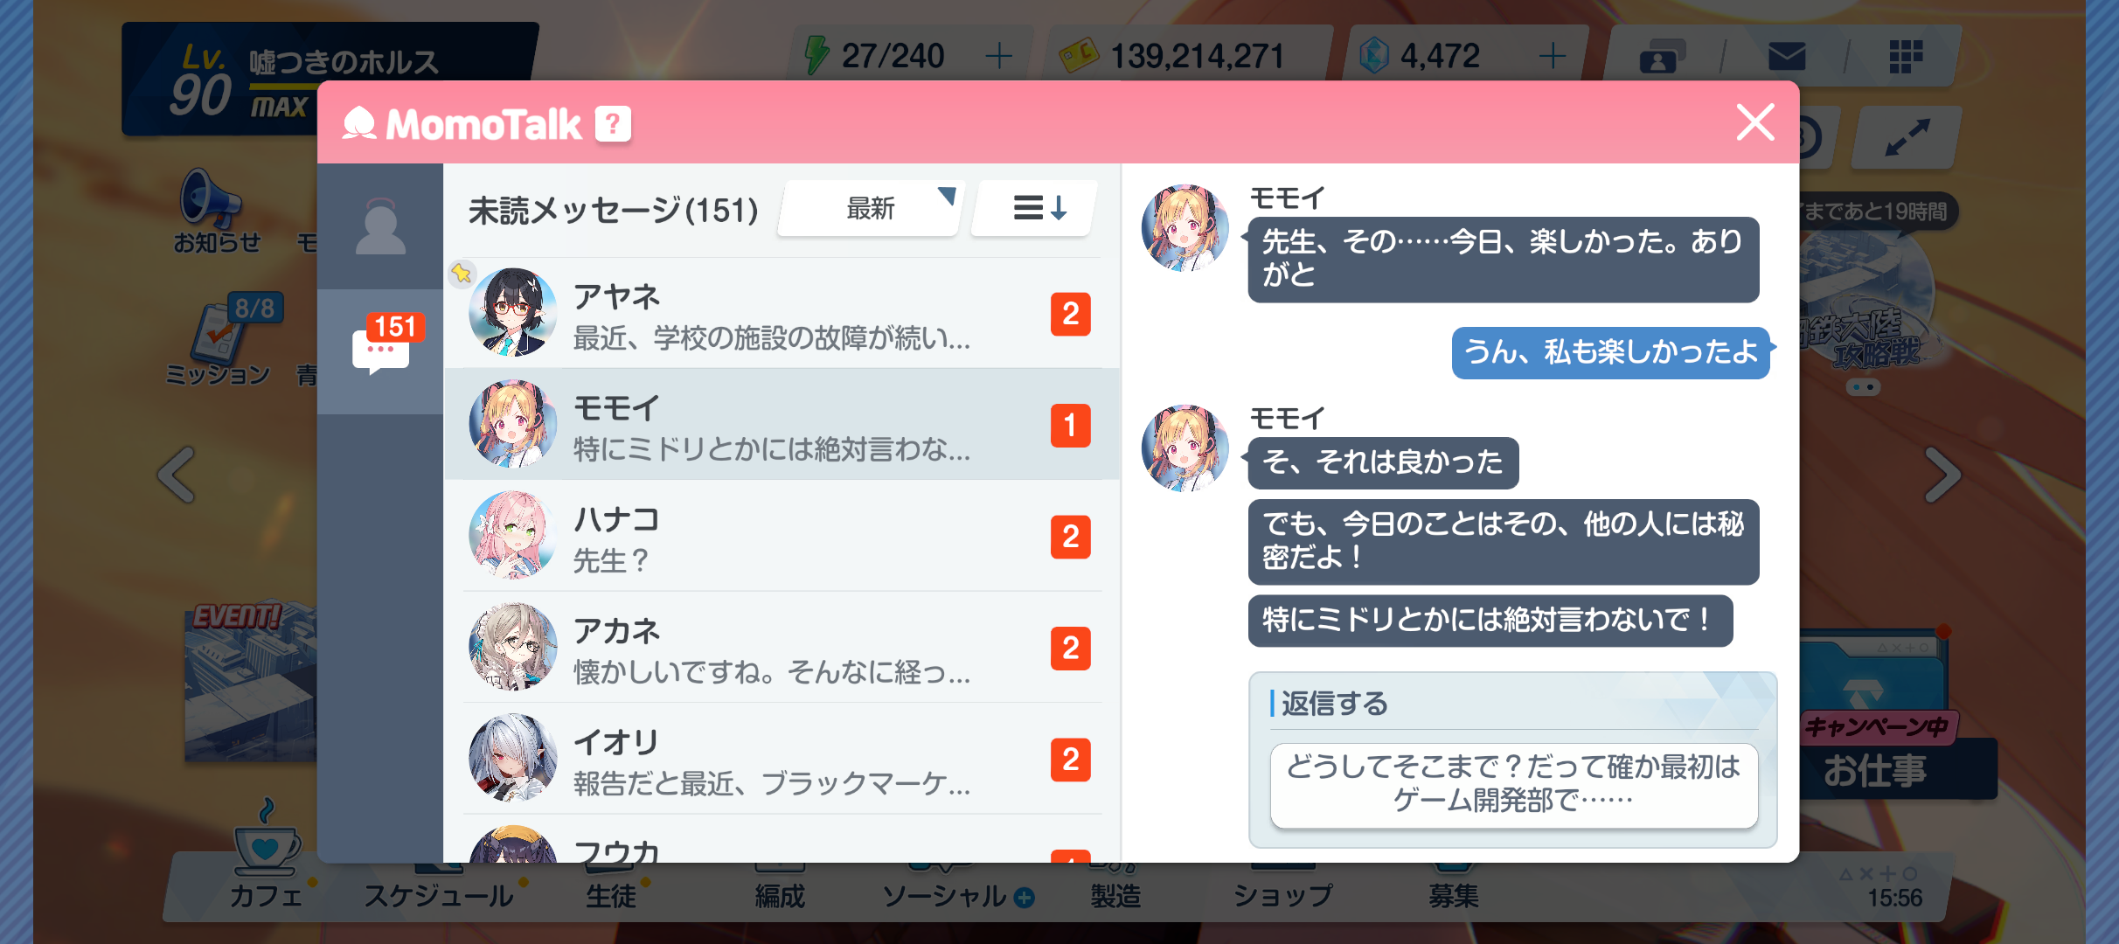The width and height of the screenshot is (2119, 944).
Task: Choose the reply どうしてそこまで？ option
Action: 1513,784
